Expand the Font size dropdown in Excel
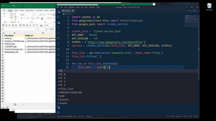Screen dimensions: 216x121 pos(38,15)
